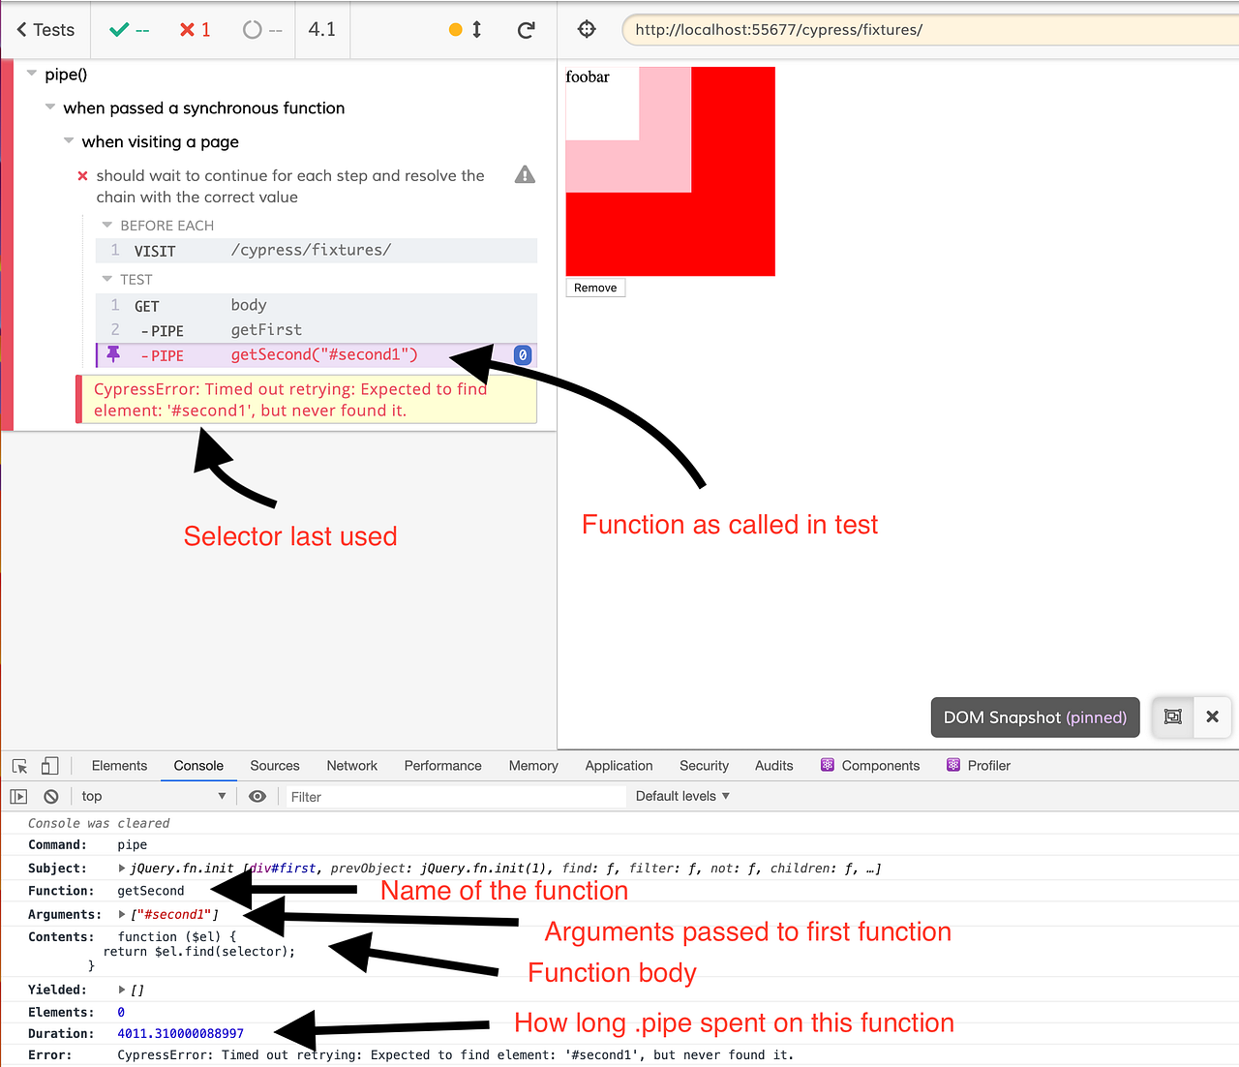Open the Console tab

click(198, 766)
